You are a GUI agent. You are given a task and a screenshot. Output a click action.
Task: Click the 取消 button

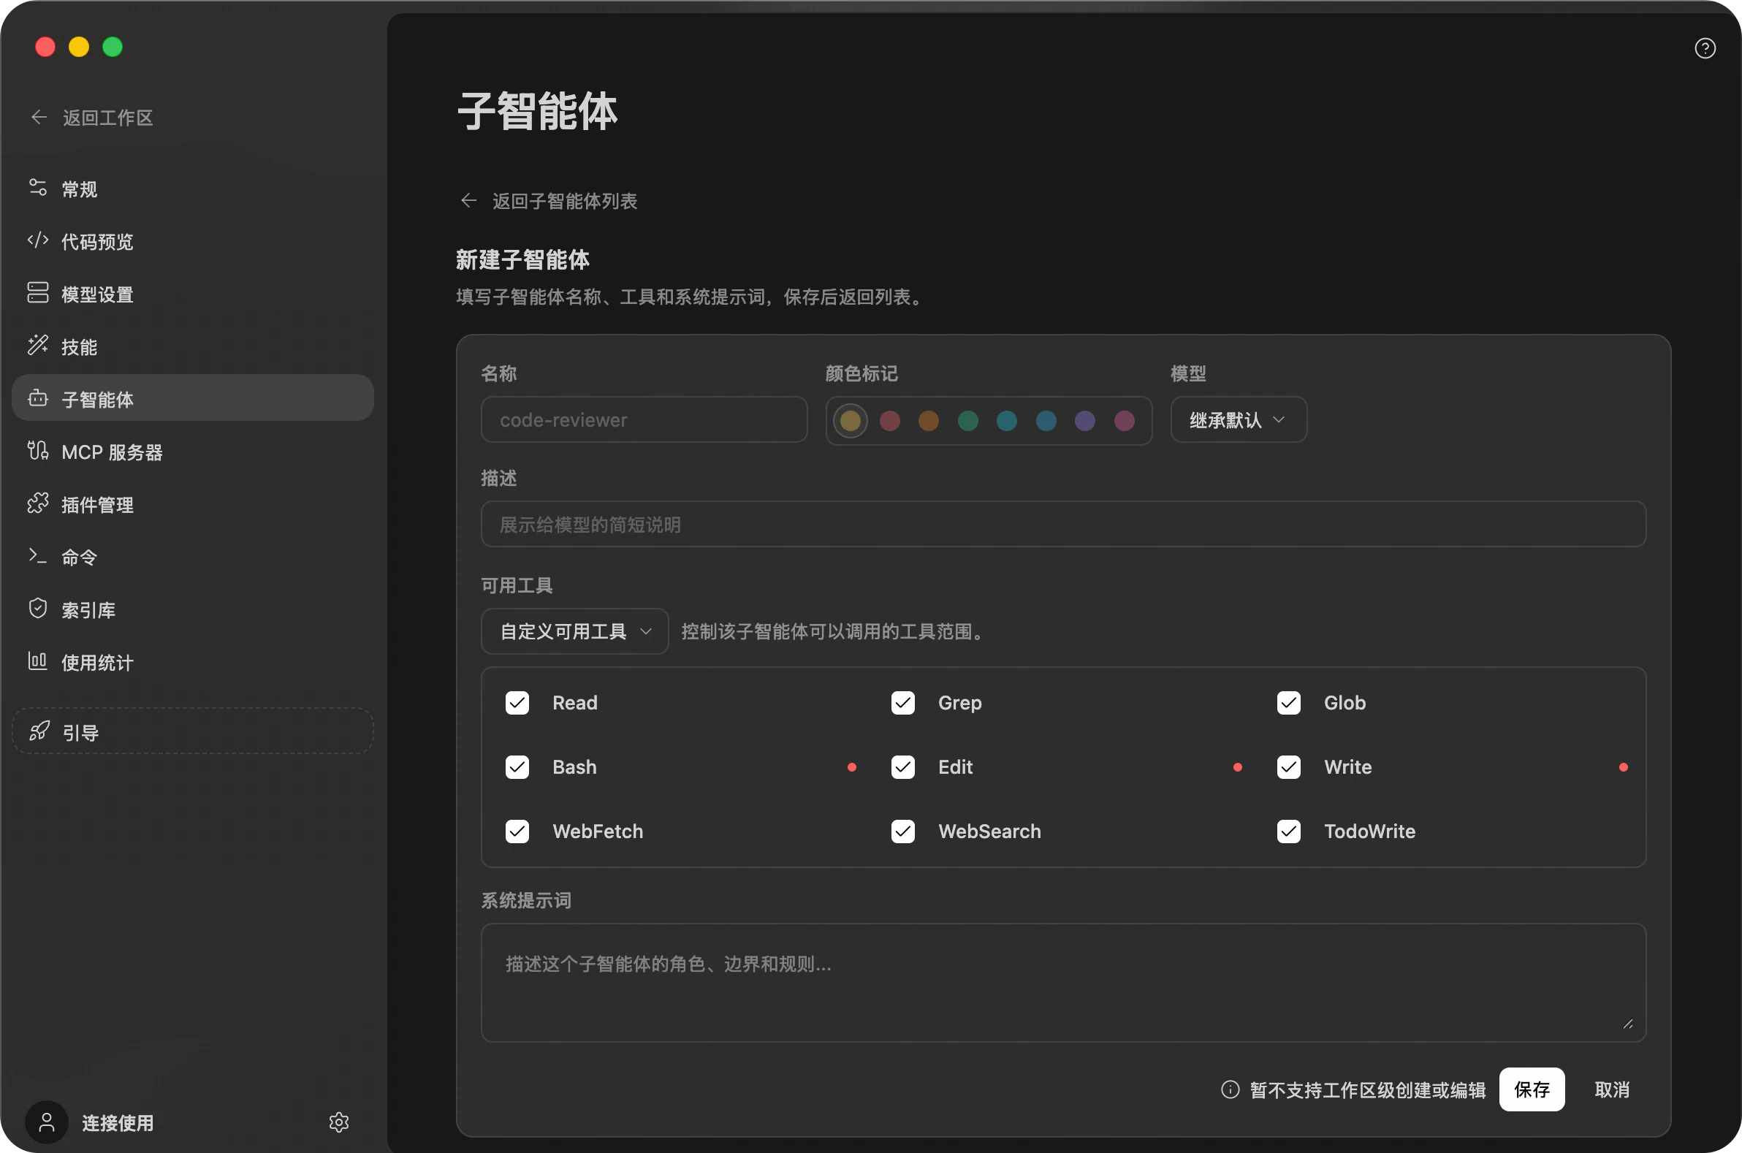tap(1612, 1089)
